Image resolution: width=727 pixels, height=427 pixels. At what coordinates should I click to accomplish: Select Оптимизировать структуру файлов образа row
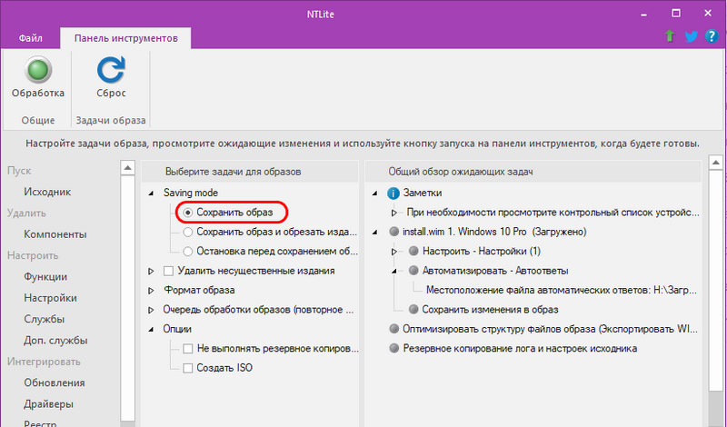[550, 329]
